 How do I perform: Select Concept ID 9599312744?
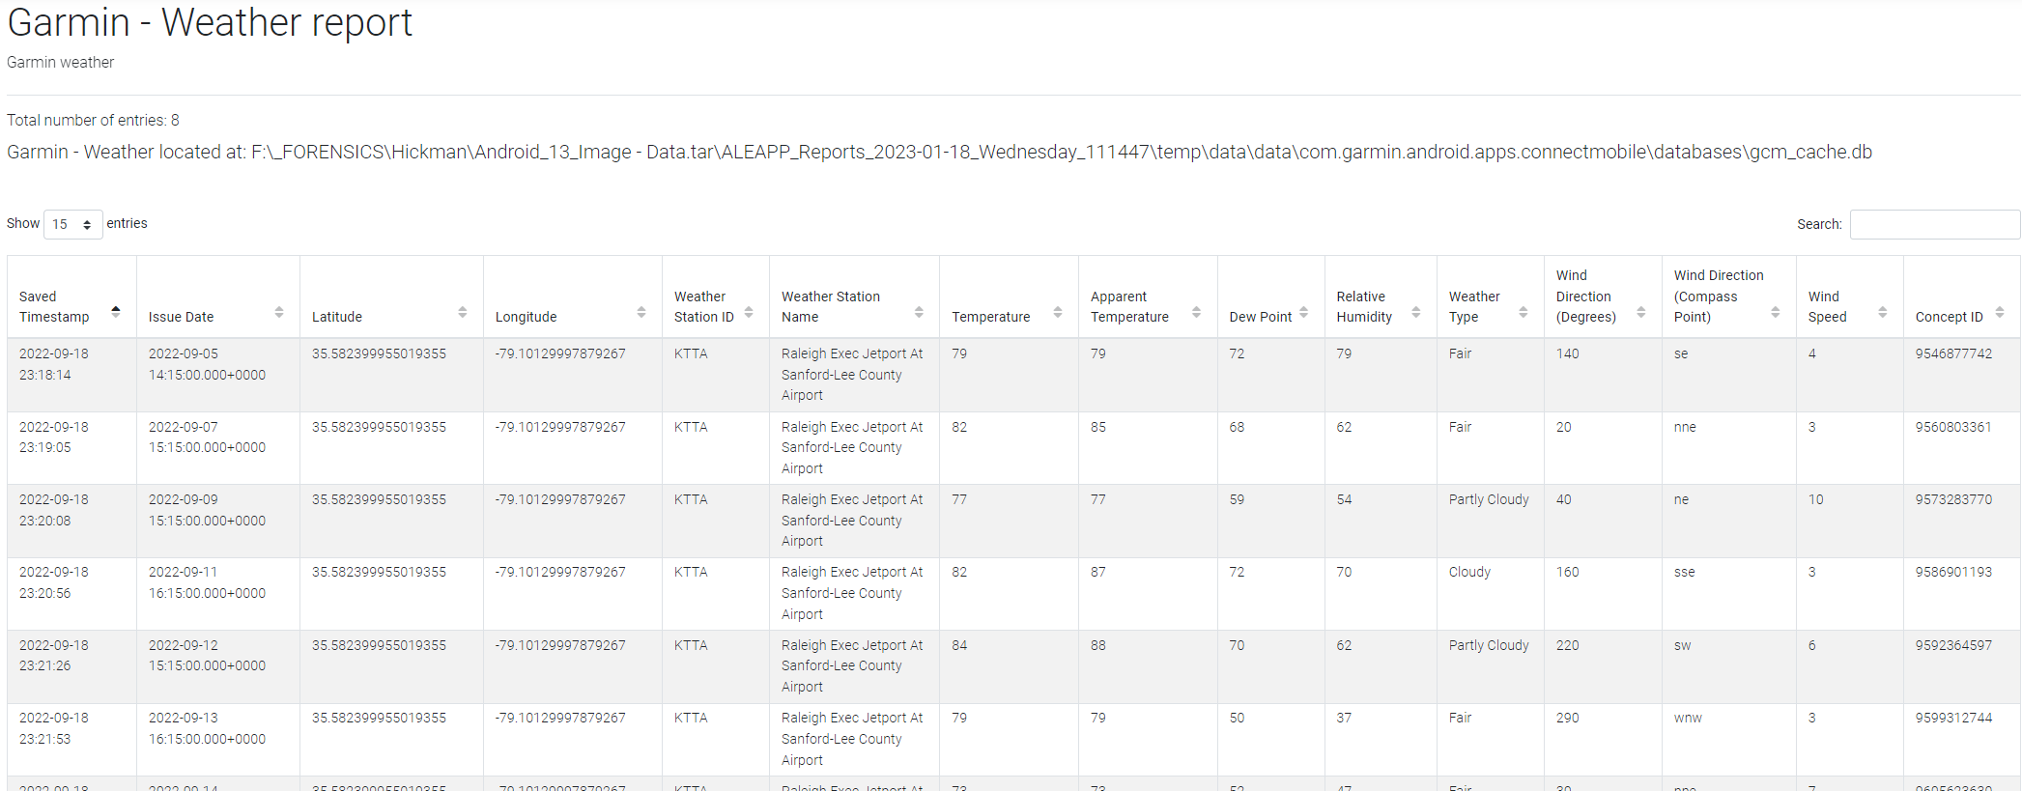[1953, 718]
